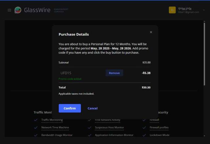Click the Promo code added message
Image resolution: width=210 pixels, height=144 pixels.
coord(70,79)
